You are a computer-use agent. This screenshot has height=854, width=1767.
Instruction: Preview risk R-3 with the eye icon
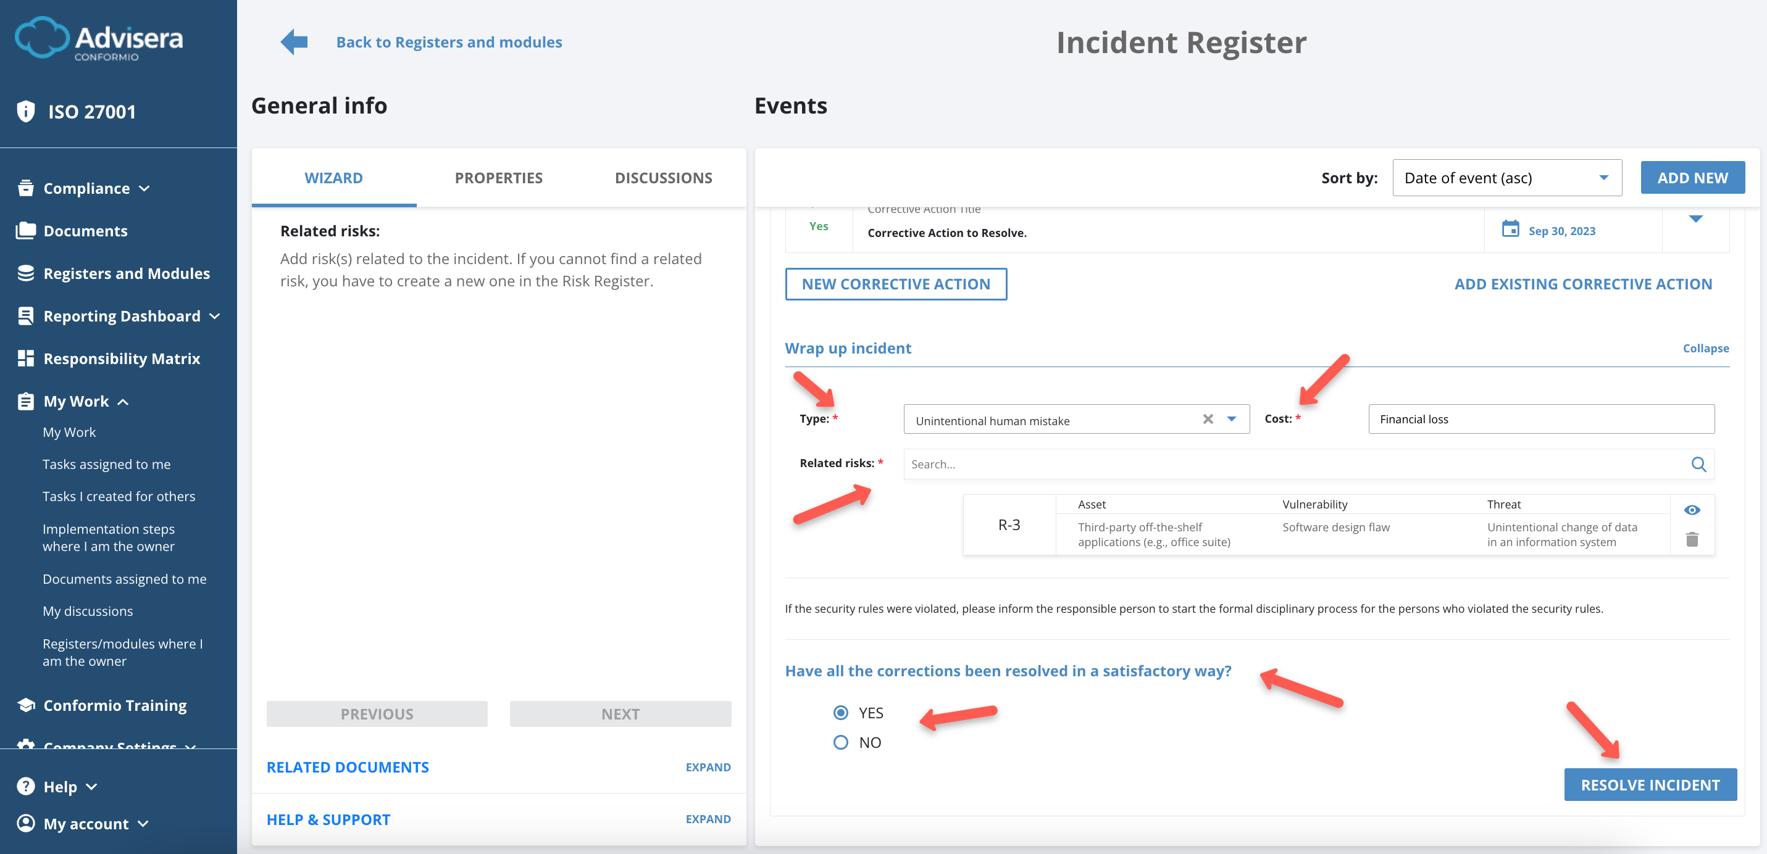[1692, 509]
